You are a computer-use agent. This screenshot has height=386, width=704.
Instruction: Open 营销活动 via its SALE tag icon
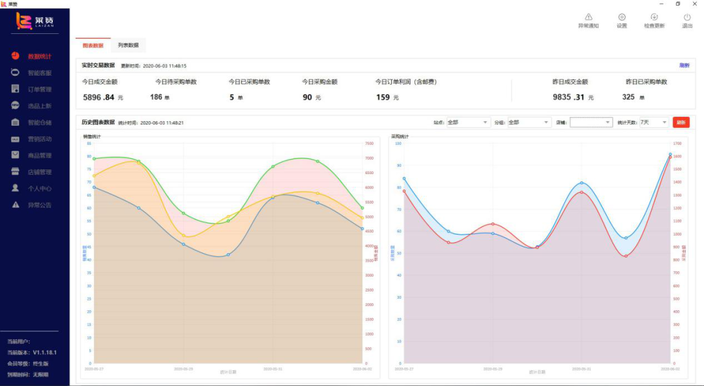(15, 139)
